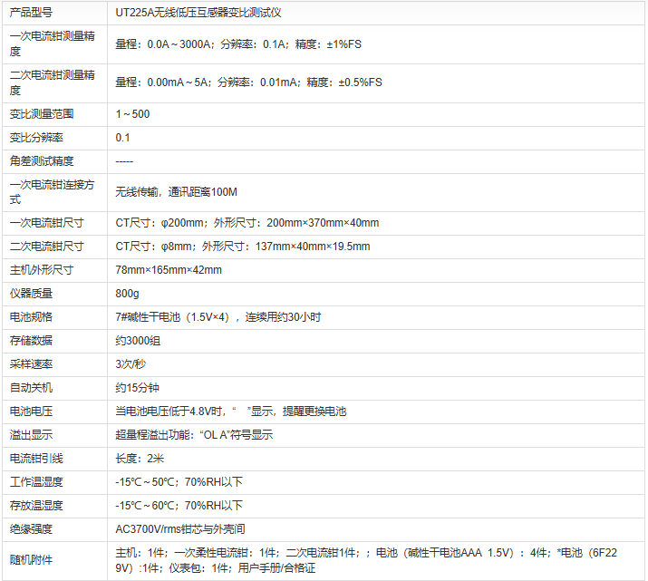This screenshot has width=648, height=581.
Task: Click the 1～500 ratio range value
Action: (132, 114)
